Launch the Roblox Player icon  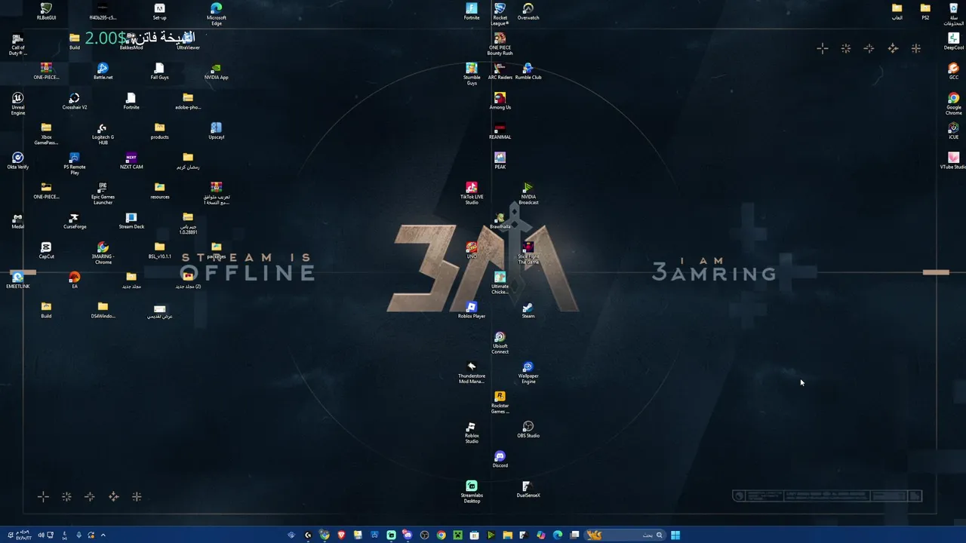click(472, 310)
